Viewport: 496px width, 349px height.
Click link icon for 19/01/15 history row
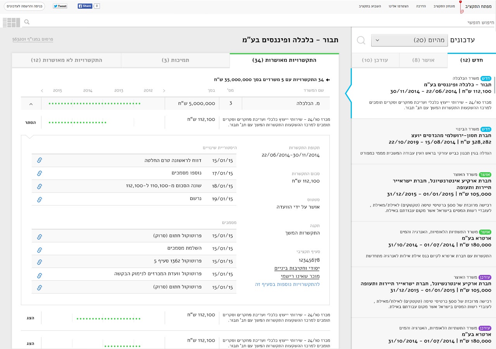(39, 199)
